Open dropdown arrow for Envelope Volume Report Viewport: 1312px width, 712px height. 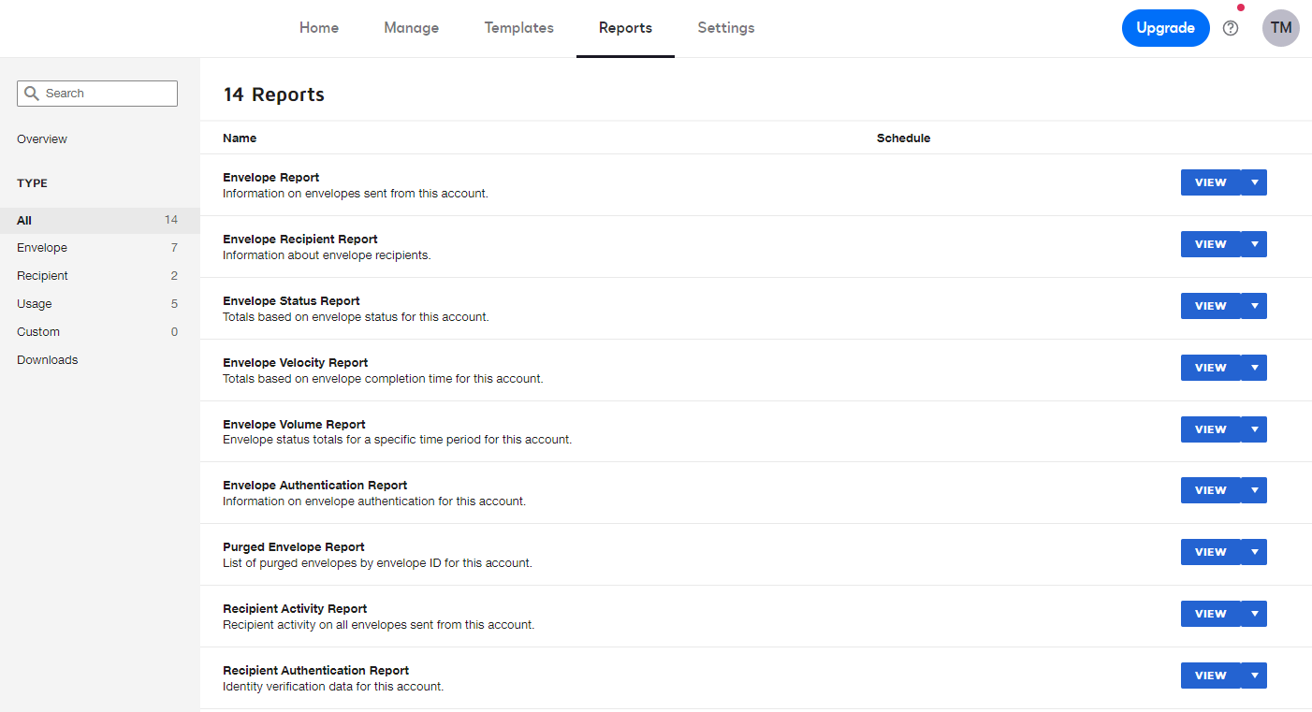click(1254, 429)
